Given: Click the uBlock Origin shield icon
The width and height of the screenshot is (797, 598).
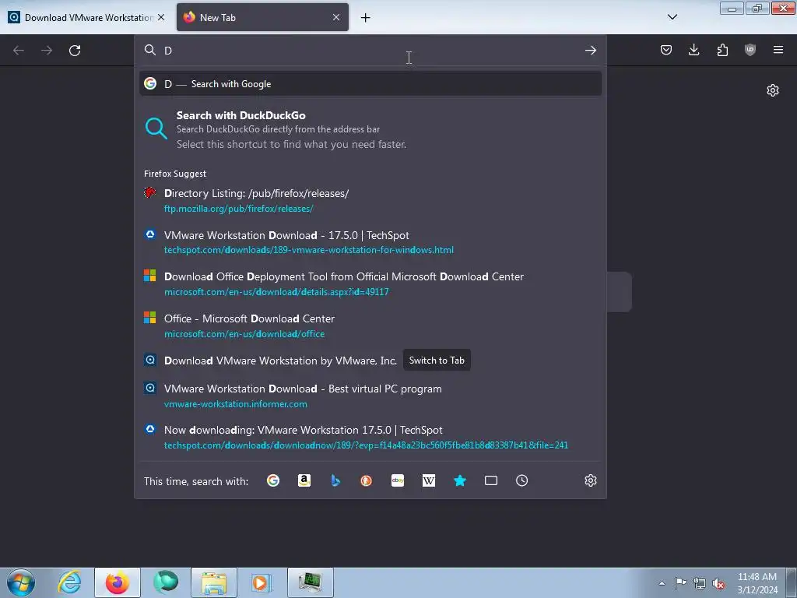Looking at the screenshot, I should click(750, 50).
